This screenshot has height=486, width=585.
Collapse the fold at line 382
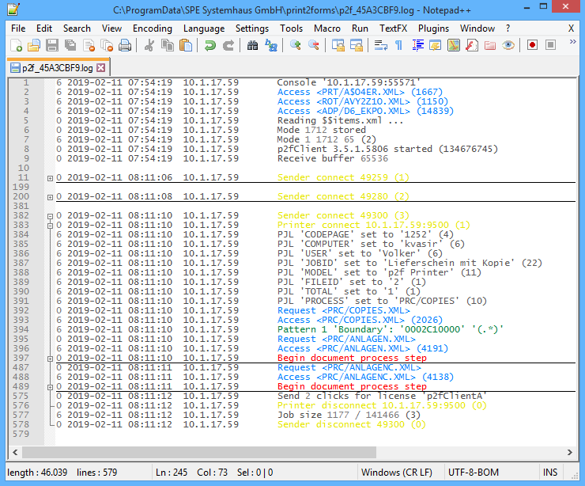tap(51, 216)
